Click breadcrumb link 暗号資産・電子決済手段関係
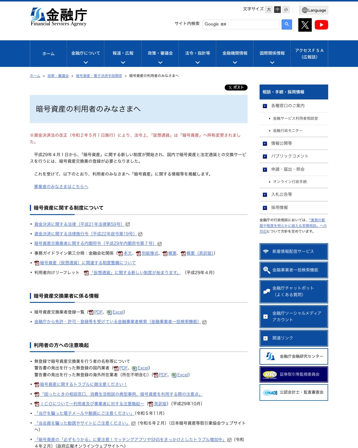This screenshot has width=358, height=448. point(99,76)
